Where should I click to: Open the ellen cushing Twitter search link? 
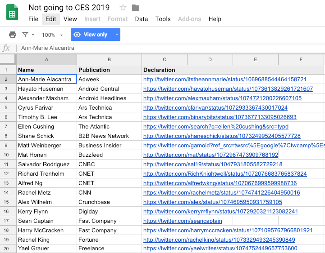coord(216,127)
